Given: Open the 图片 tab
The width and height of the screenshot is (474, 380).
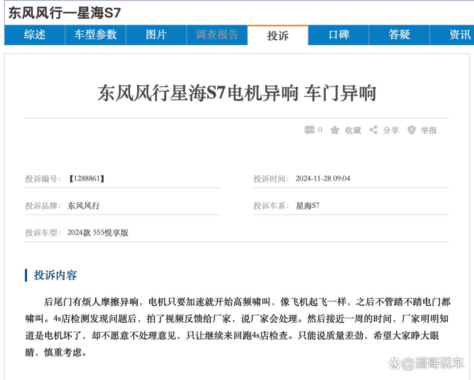Looking at the screenshot, I should (x=156, y=35).
